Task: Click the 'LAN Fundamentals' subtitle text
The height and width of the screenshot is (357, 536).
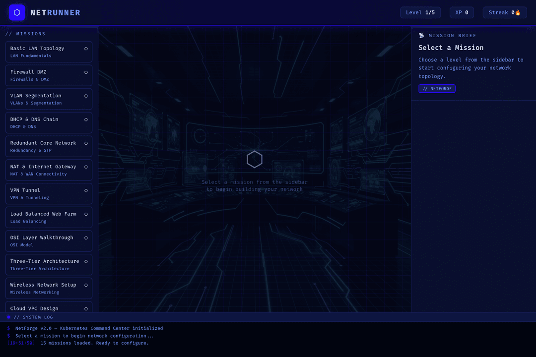Action: pos(31,56)
